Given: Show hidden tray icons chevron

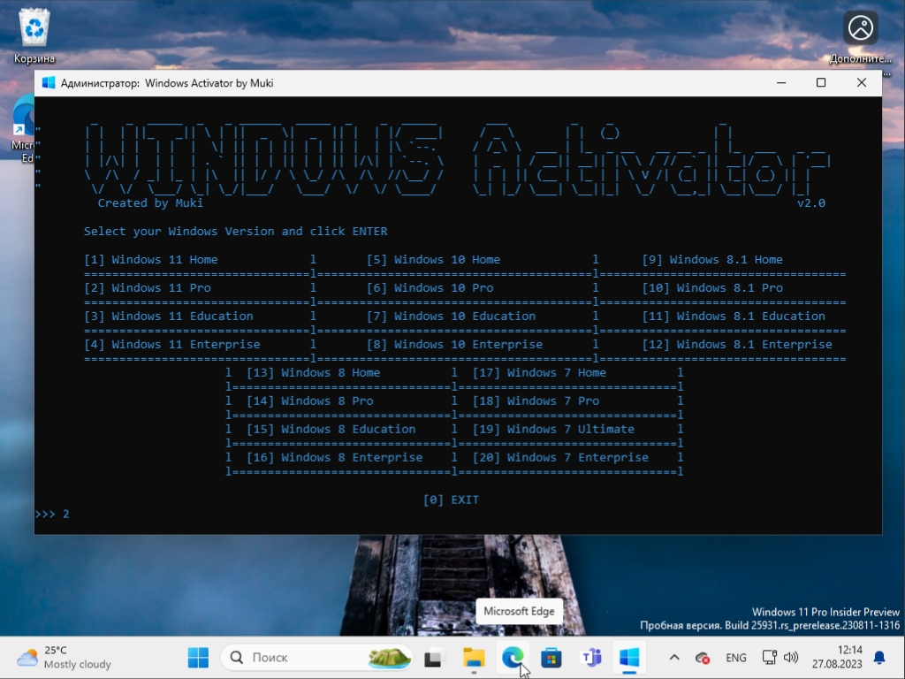Looking at the screenshot, I should pyautogui.click(x=674, y=658).
